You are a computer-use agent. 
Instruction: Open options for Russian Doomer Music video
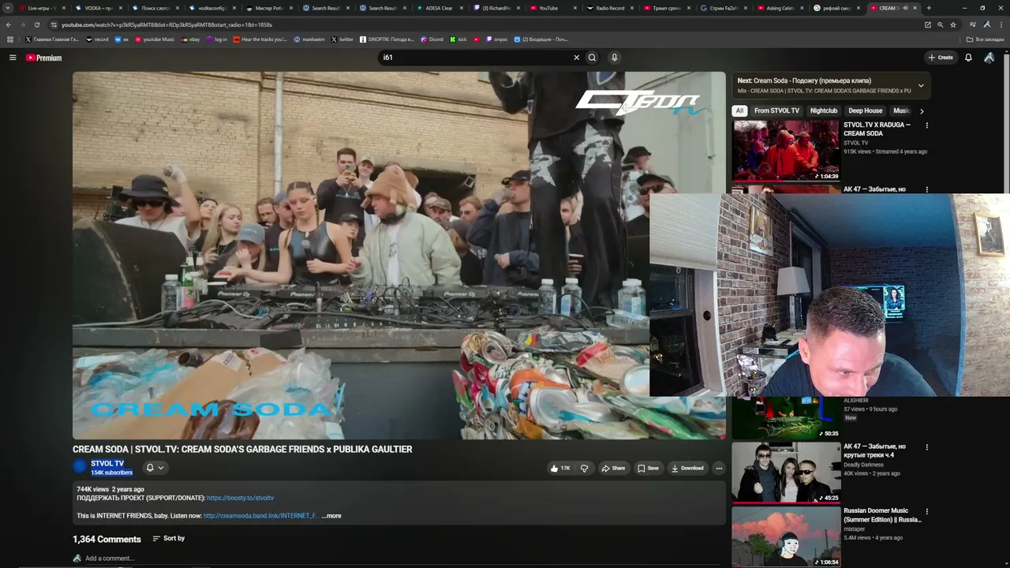click(x=927, y=511)
